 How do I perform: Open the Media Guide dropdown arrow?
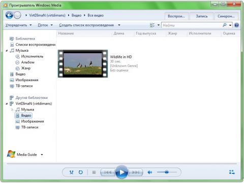42,155
